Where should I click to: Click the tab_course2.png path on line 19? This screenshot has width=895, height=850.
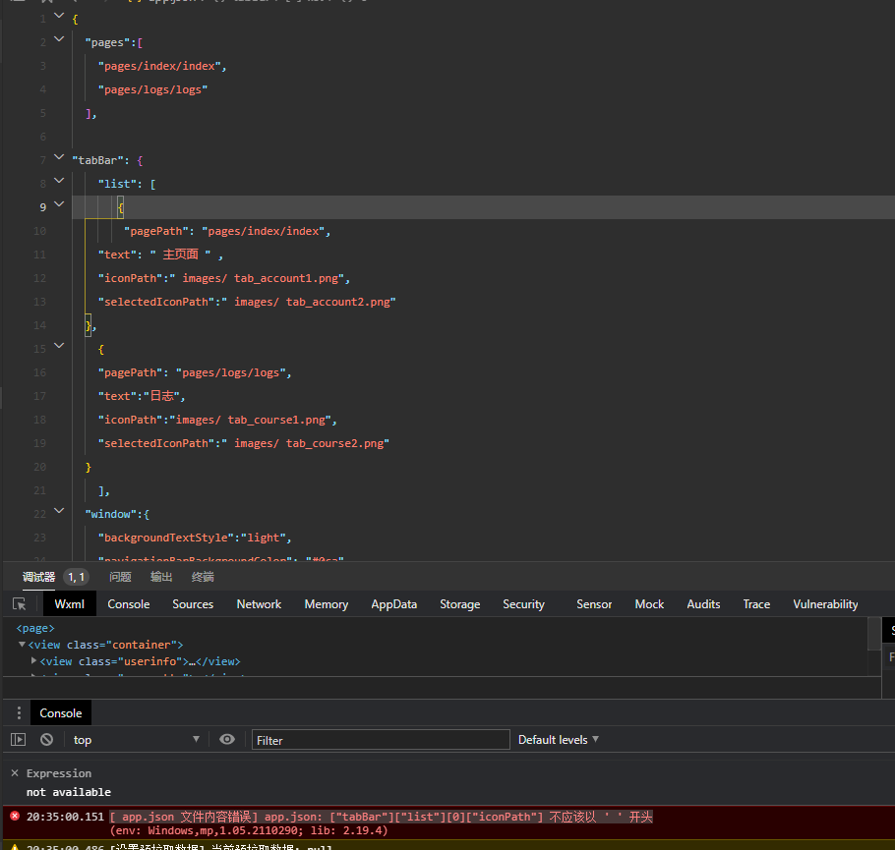(x=305, y=443)
